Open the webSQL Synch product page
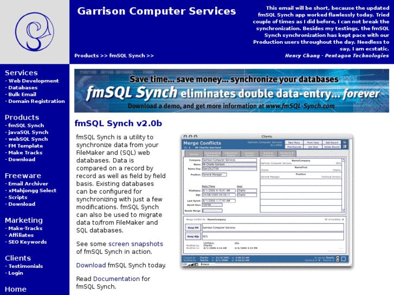Image resolution: width=394 pixels, height=295 pixels. (x=28, y=139)
